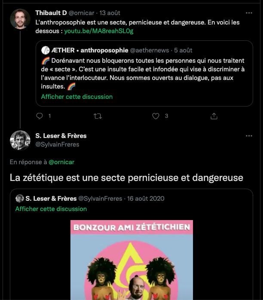Click the @ornicar mention in reply line
The image size is (263, 300).
coord(61,162)
